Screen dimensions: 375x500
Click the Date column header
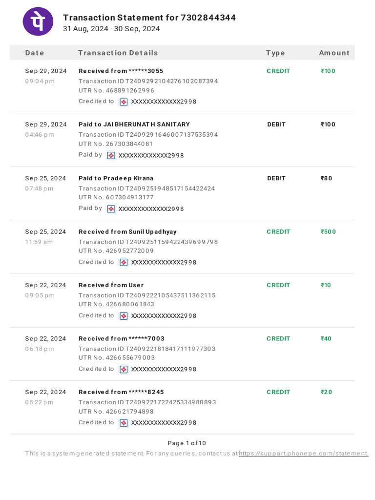point(35,53)
